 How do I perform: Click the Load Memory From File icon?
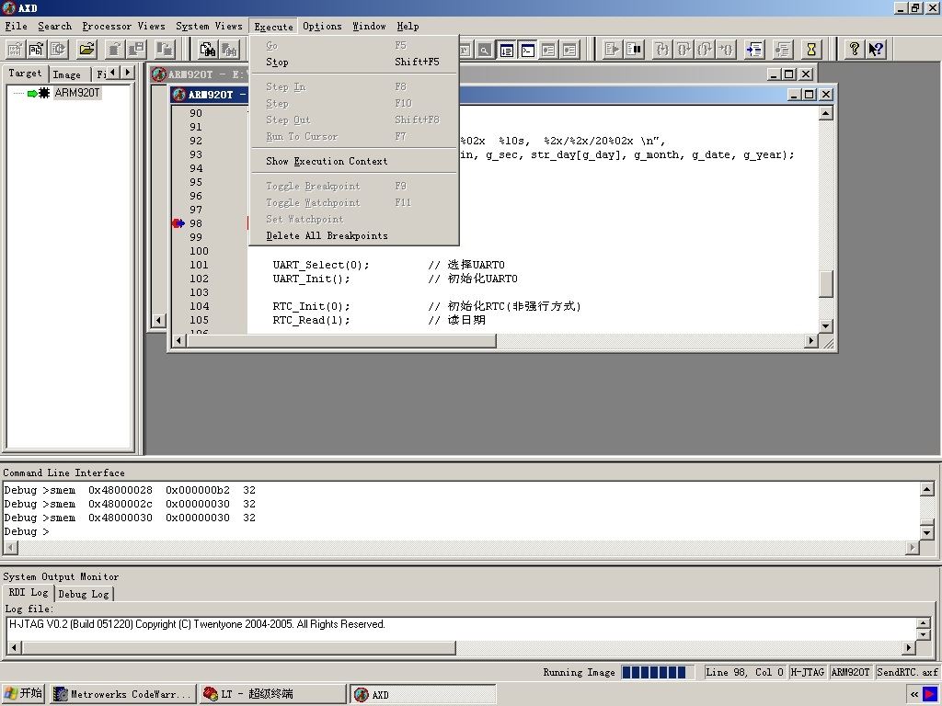point(115,50)
